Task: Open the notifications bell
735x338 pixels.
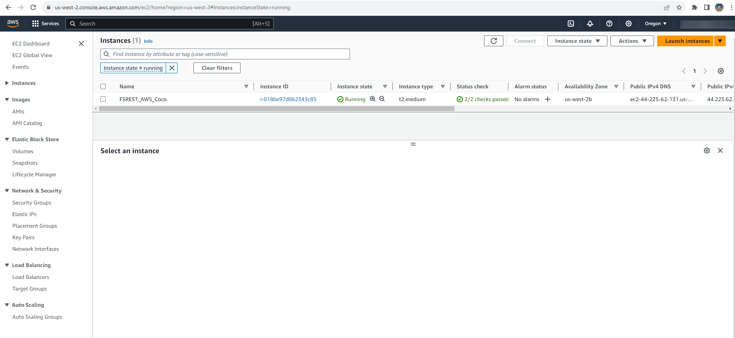Action: [x=590, y=24]
